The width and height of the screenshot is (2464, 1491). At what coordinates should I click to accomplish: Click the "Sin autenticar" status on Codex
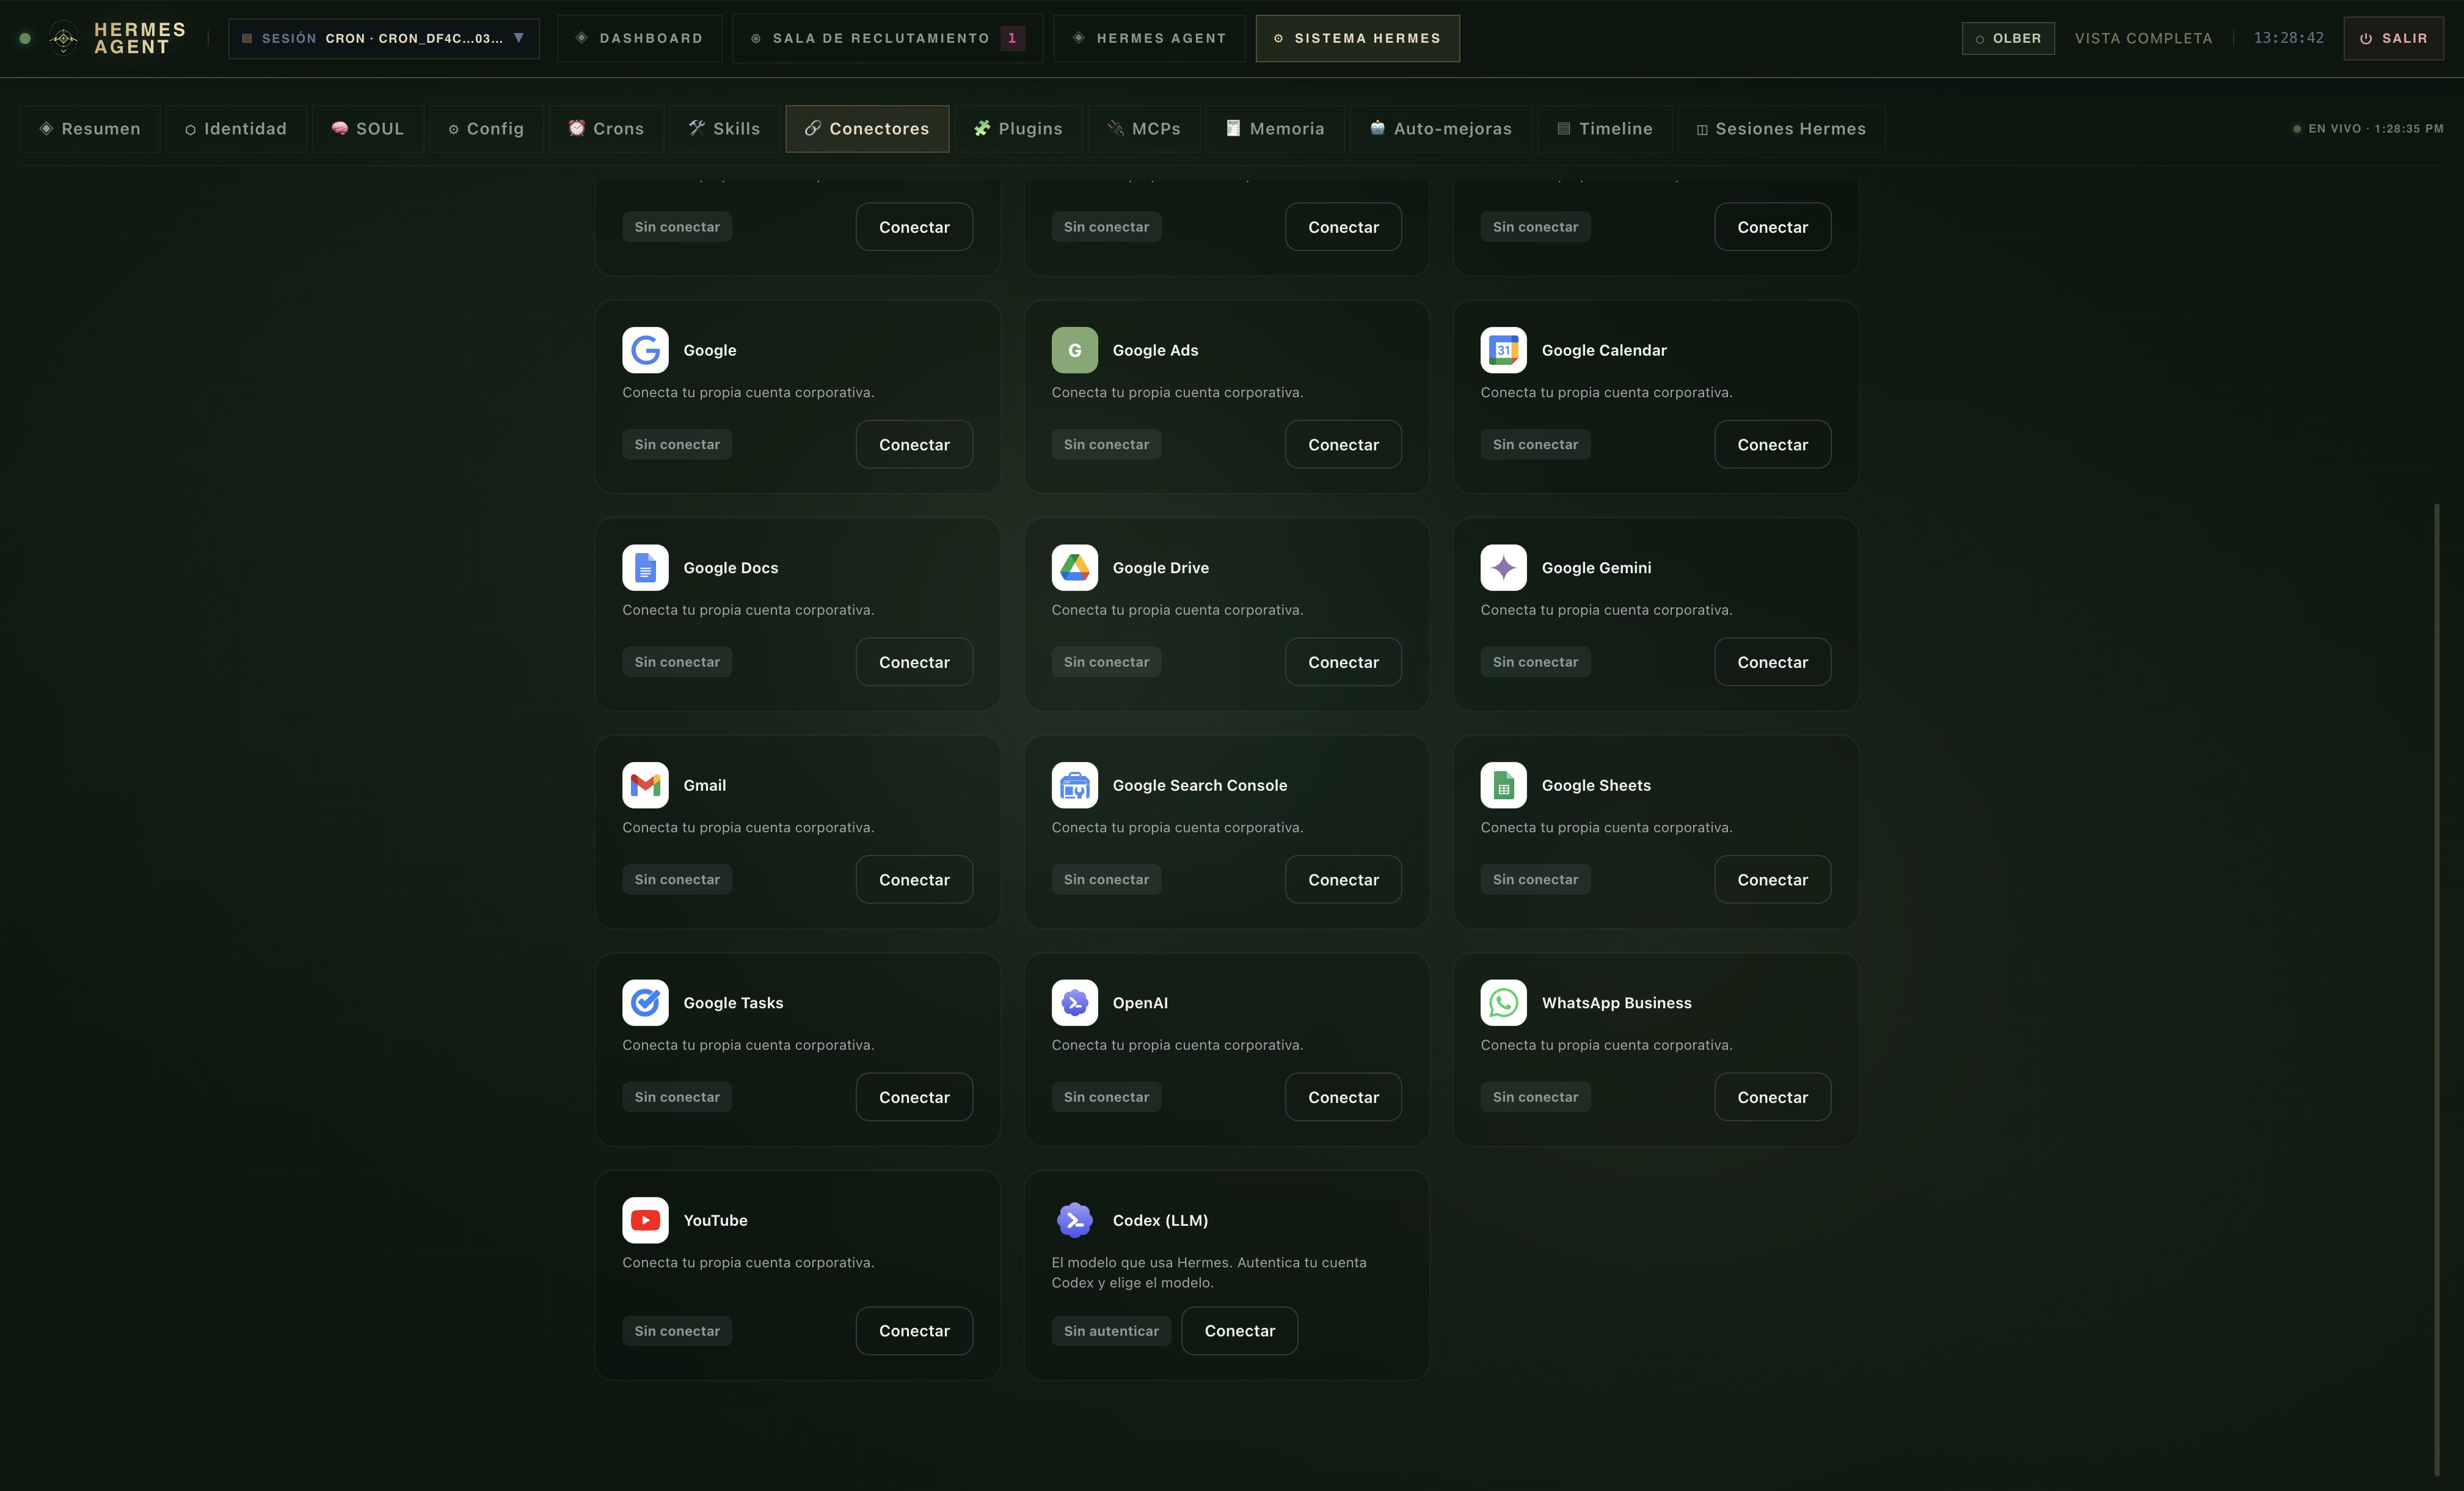tap(1111, 1331)
